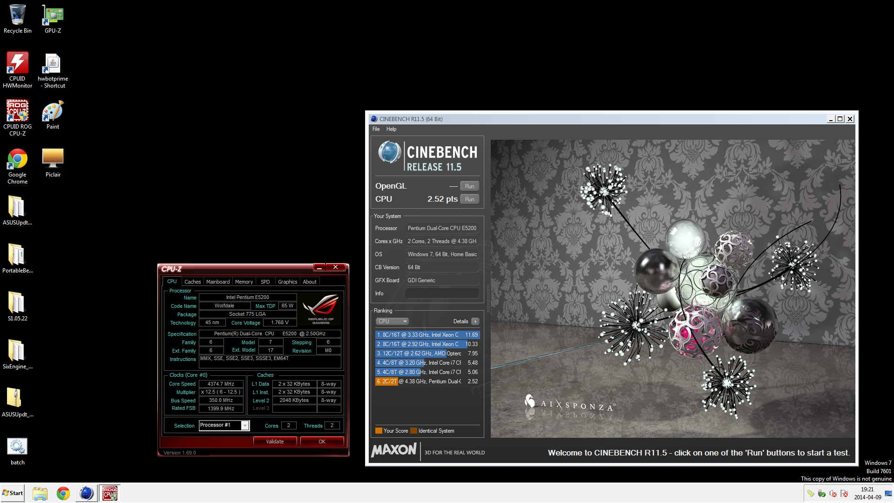The width and height of the screenshot is (894, 503).
Task: Click the Validate button in CPU-Z
Action: (275, 442)
